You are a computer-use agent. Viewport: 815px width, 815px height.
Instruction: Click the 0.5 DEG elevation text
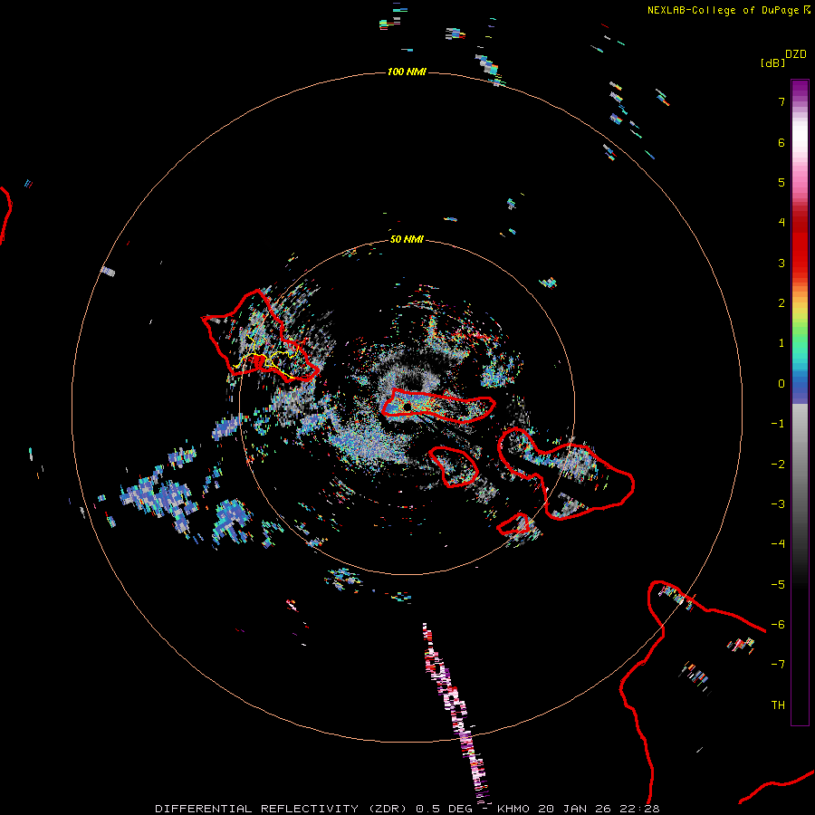[x=444, y=809]
